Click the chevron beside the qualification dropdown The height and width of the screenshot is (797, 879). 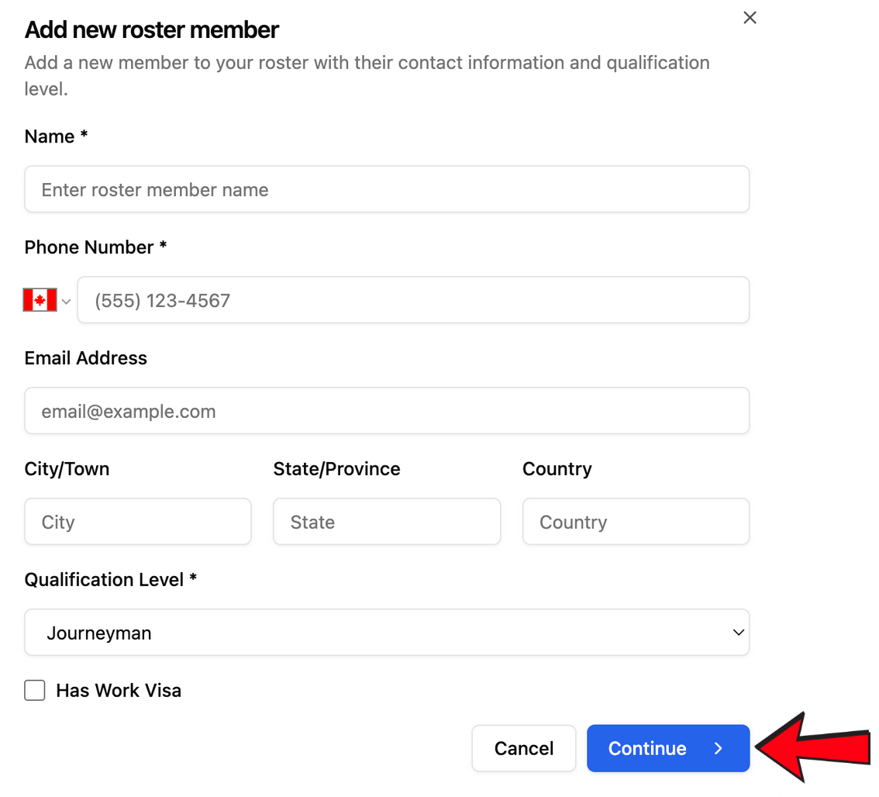(737, 632)
